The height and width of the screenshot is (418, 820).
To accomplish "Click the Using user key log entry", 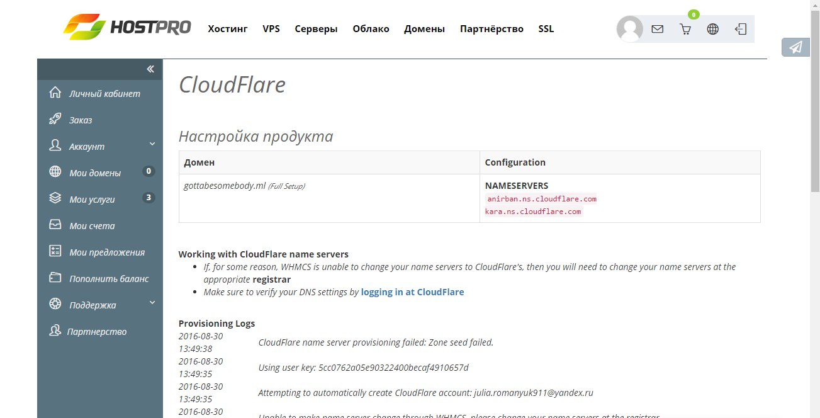I will [364, 368].
